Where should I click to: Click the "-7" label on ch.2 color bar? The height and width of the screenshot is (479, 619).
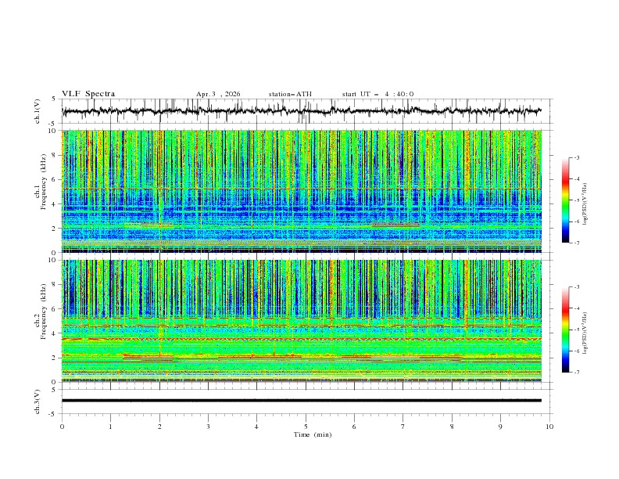[577, 373]
